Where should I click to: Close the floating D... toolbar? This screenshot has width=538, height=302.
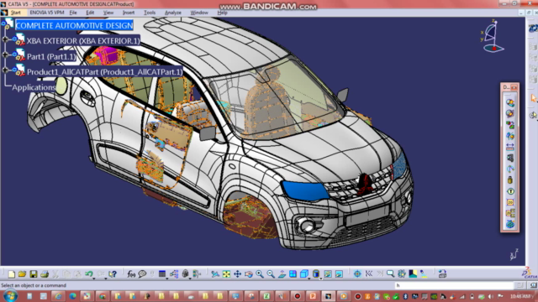coord(514,87)
